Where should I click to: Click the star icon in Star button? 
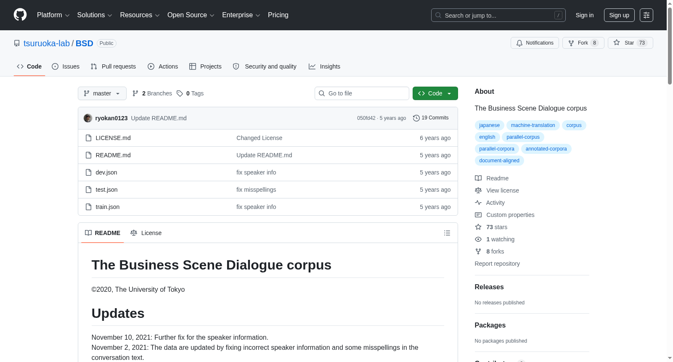pos(617,42)
